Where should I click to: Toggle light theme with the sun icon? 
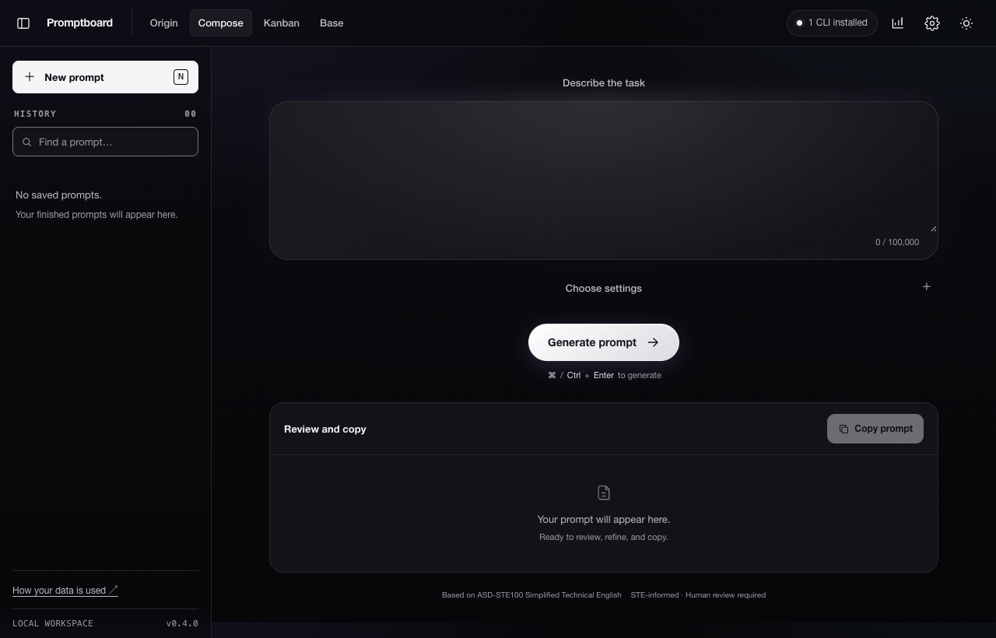point(966,23)
